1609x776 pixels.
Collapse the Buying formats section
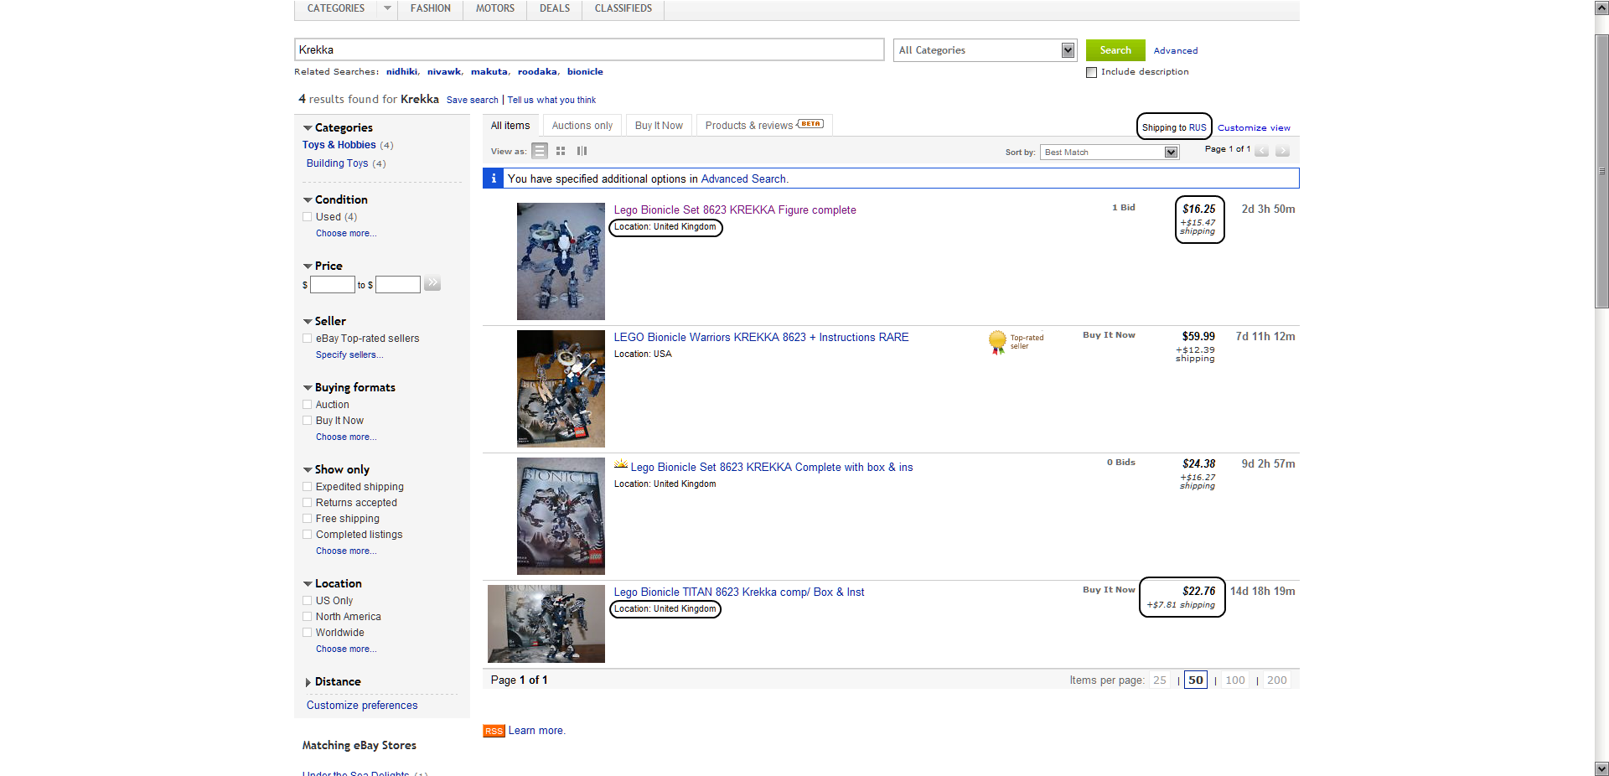[308, 388]
